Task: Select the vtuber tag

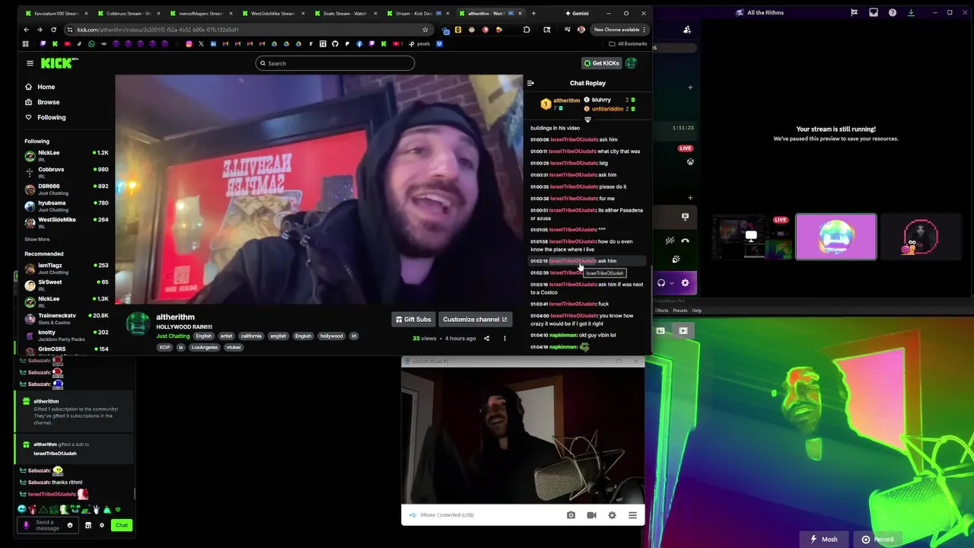Action: [x=233, y=347]
